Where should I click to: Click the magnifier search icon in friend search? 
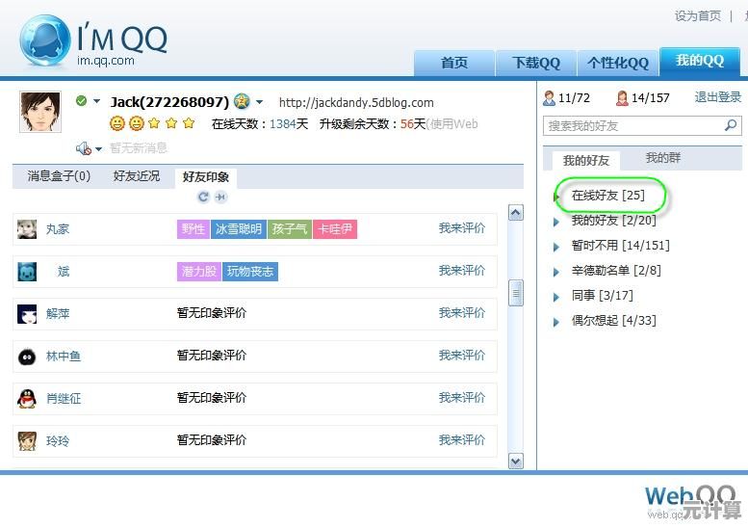point(731,125)
